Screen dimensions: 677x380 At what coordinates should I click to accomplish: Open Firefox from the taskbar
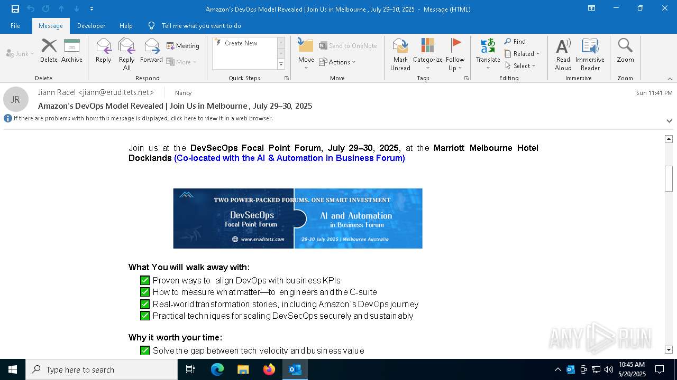269,369
